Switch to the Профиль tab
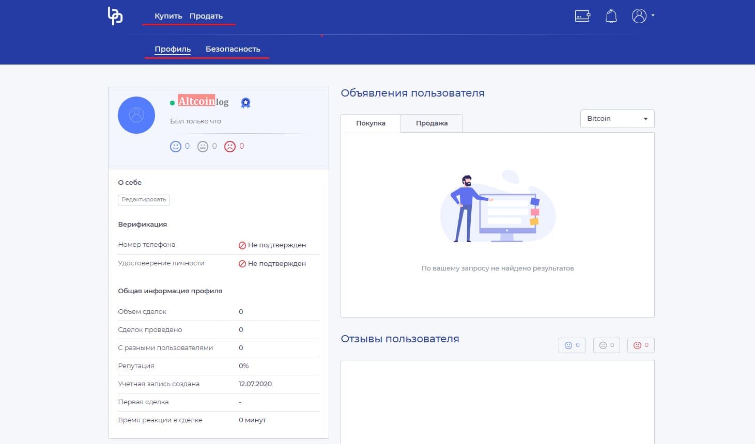 pos(173,49)
